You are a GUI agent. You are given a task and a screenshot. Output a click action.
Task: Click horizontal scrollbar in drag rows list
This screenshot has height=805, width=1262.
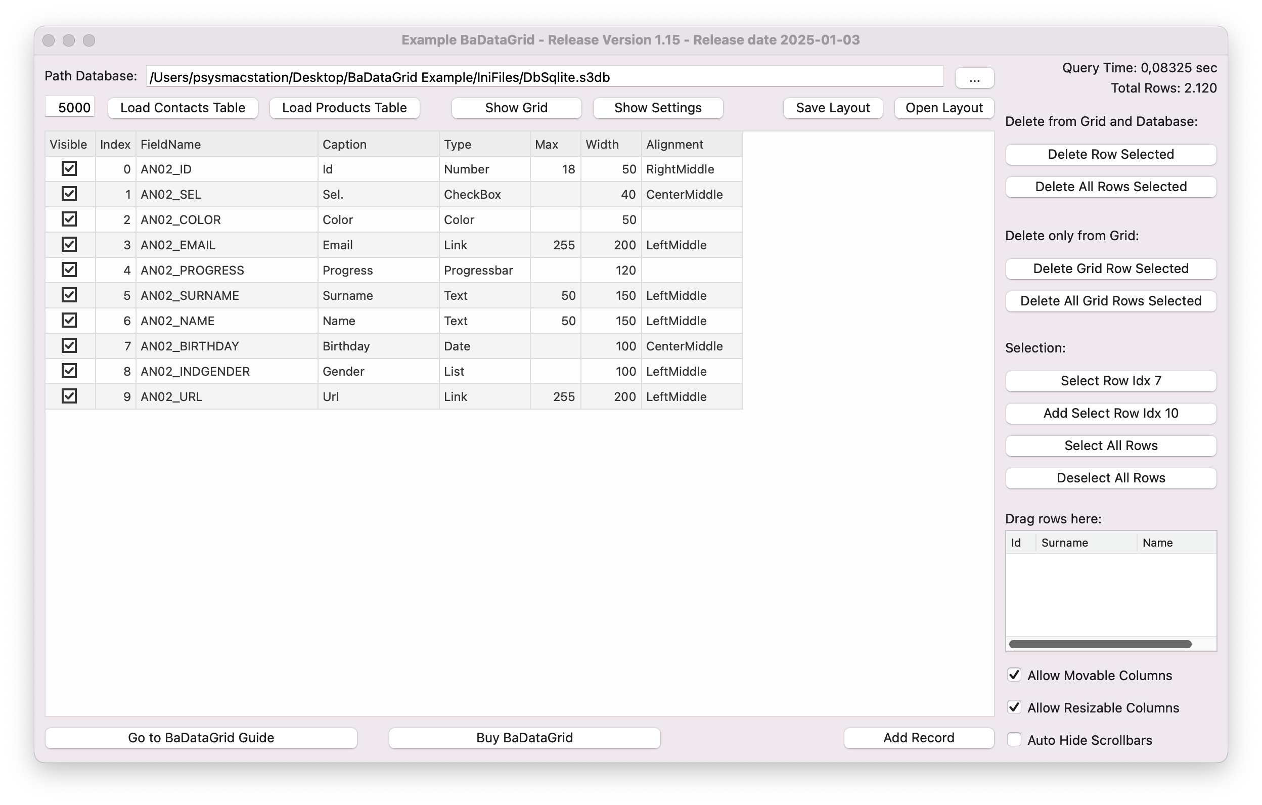1100,644
